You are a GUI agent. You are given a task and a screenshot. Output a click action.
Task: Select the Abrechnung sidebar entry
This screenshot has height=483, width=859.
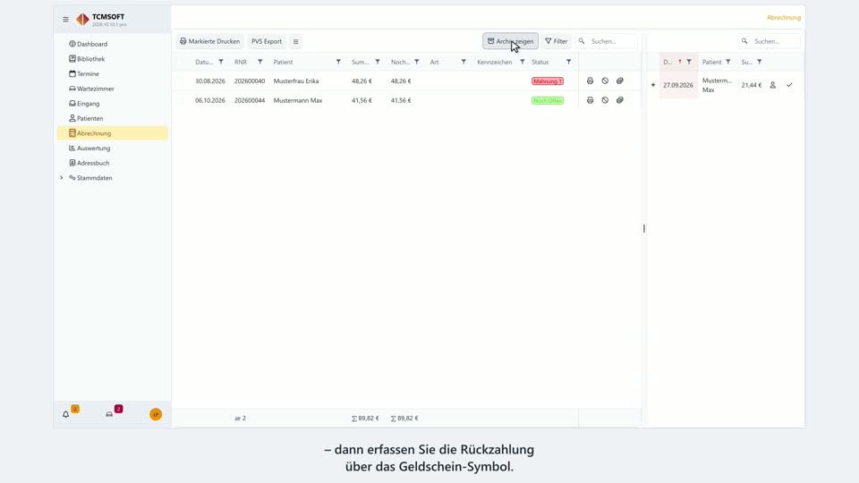pyautogui.click(x=113, y=133)
